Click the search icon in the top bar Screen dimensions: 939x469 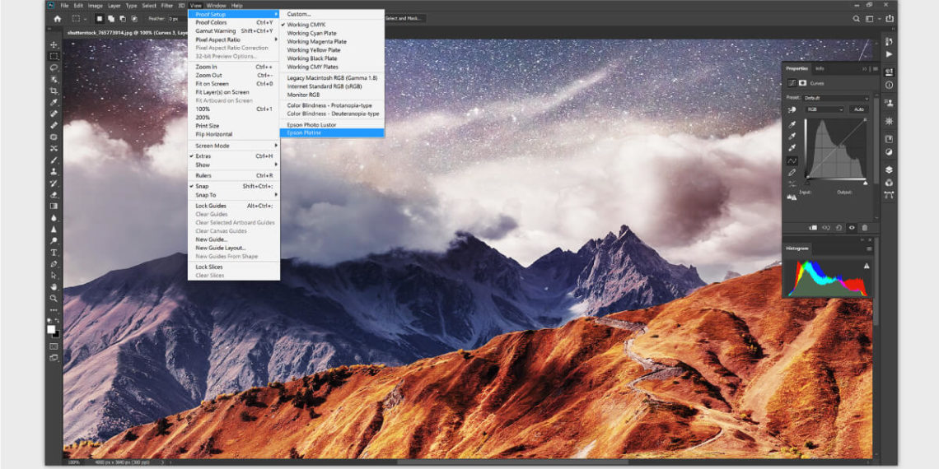click(x=857, y=18)
